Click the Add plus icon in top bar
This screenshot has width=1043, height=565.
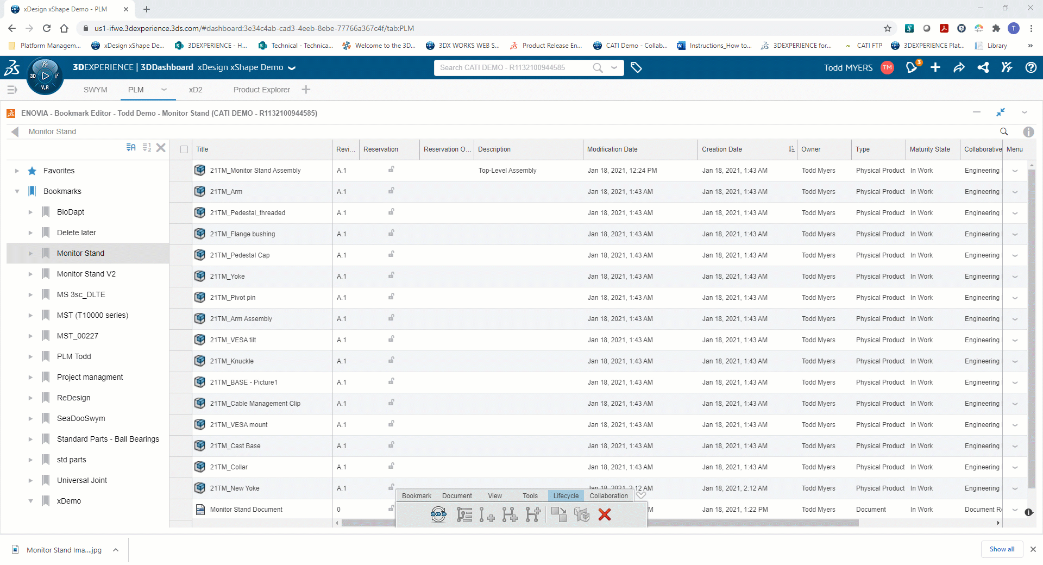935,67
